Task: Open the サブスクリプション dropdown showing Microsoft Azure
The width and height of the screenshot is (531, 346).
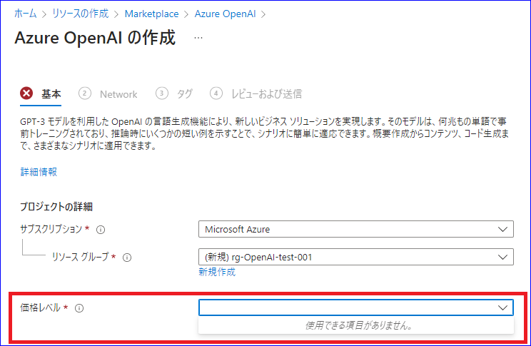Action: tap(356, 229)
